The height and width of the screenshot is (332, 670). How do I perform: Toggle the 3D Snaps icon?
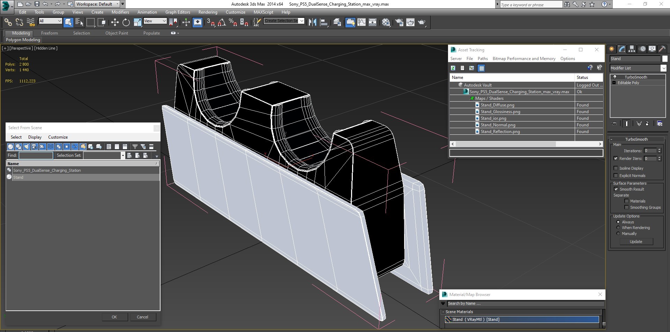tap(210, 22)
